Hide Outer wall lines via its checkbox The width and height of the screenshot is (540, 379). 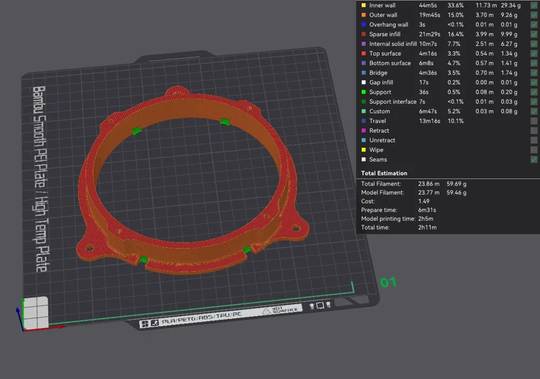click(x=534, y=15)
